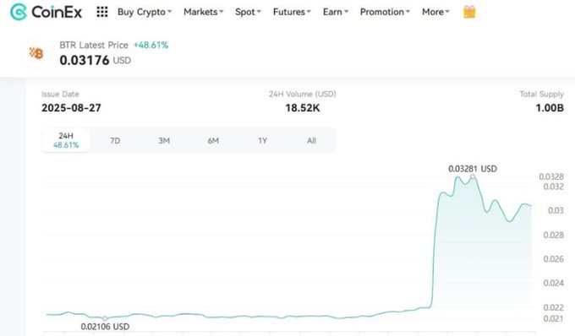This screenshot has height=336, width=575.
Task: Open the apps grid menu icon
Action: [102, 12]
